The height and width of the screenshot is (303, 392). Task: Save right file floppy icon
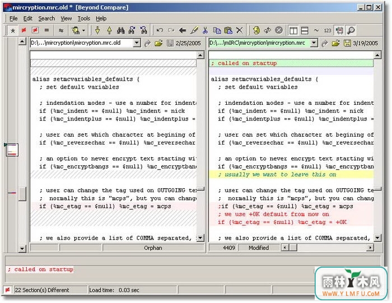pos(347,43)
